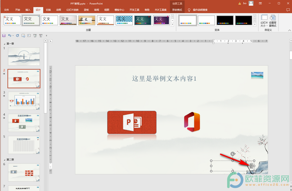Open 设置背景格式 format background pane

click(x=273, y=21)
